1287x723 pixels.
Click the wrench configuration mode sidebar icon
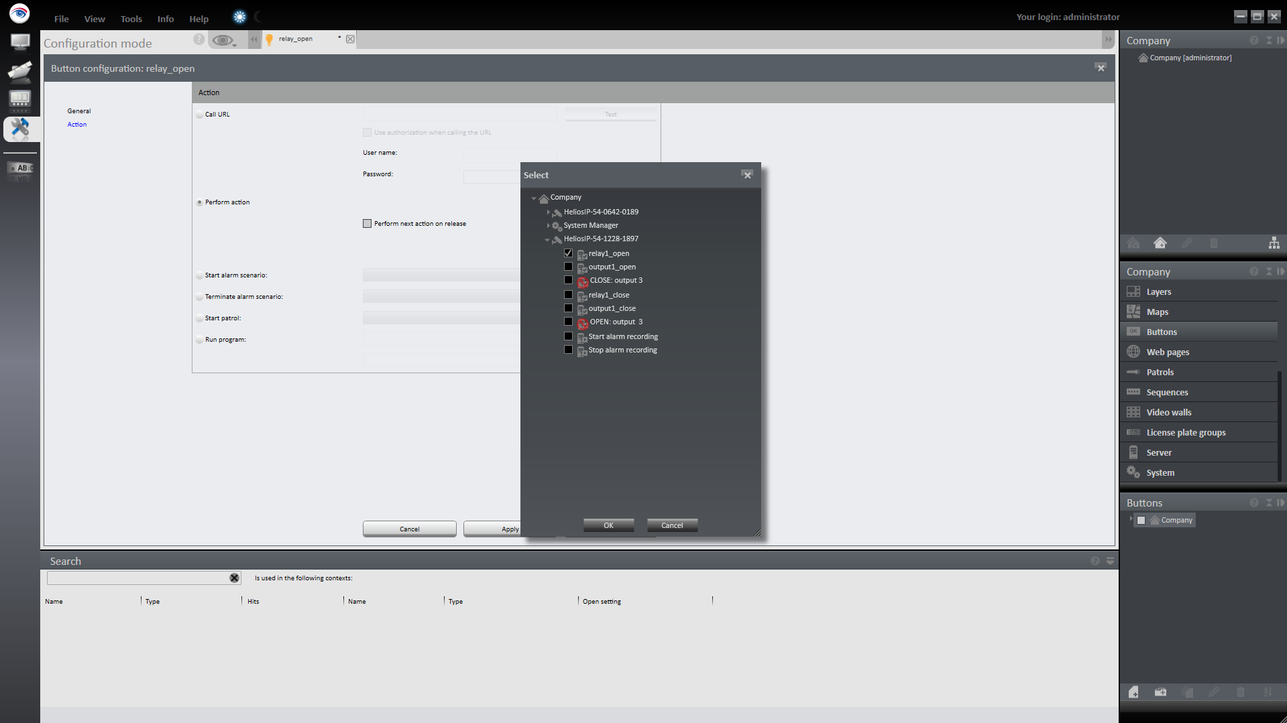point(19,128)
